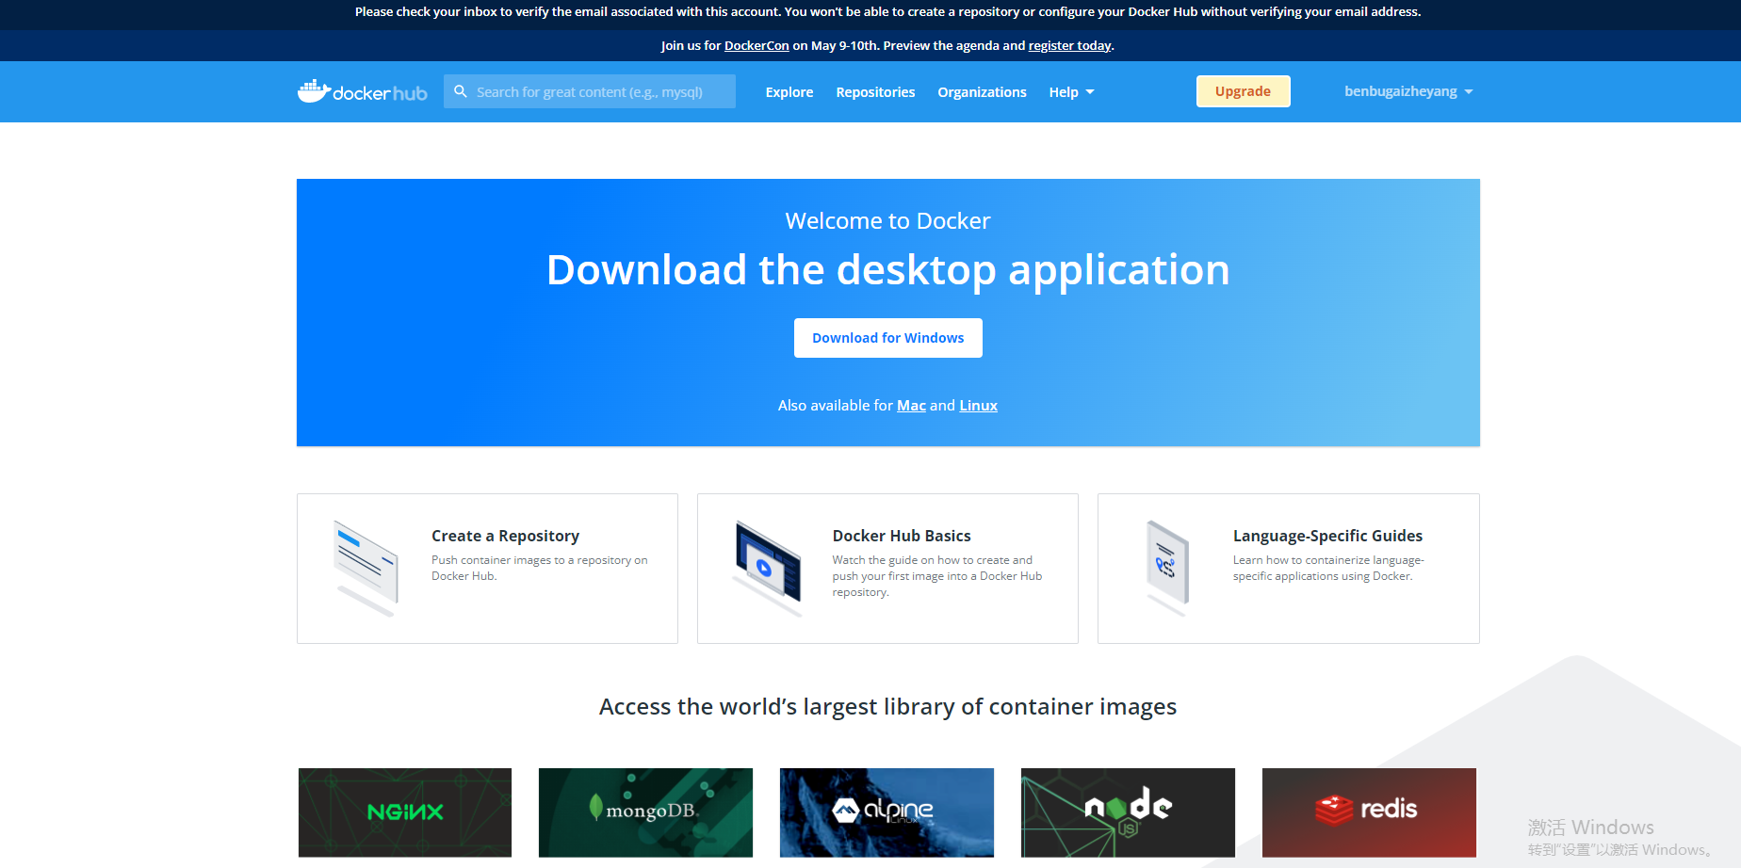Click the email verification notice text

[x=888, y=12]
